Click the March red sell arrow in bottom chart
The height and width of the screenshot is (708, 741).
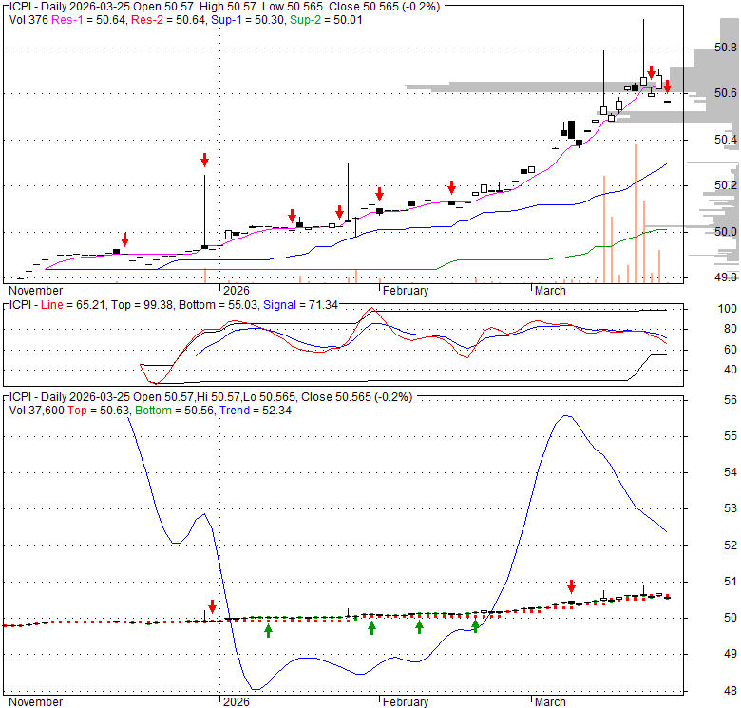pyautogui.click(x=571, y=586)
